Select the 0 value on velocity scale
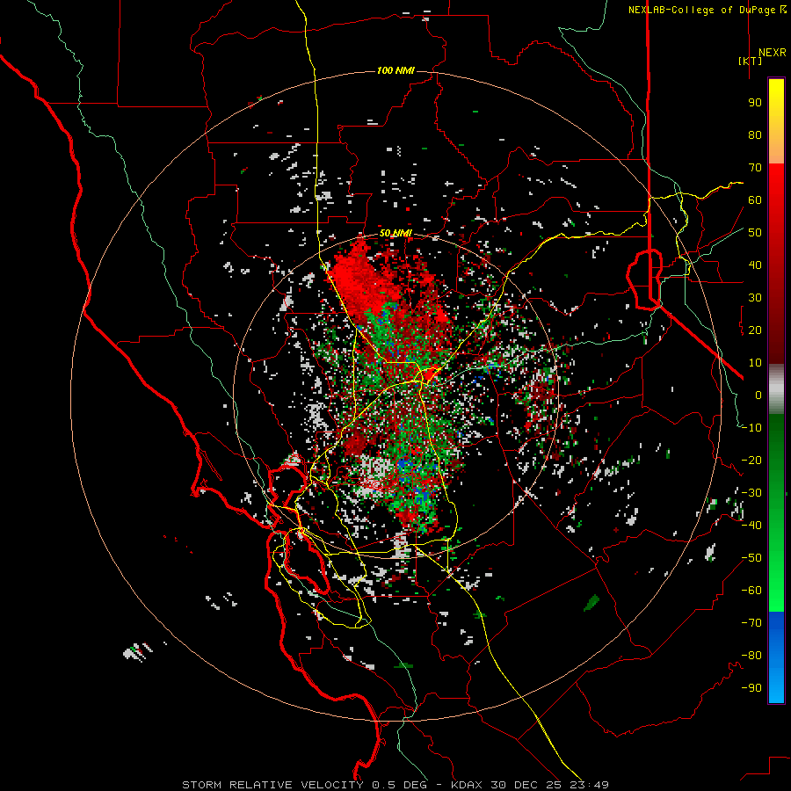791x791 pixels. [758, 395]
